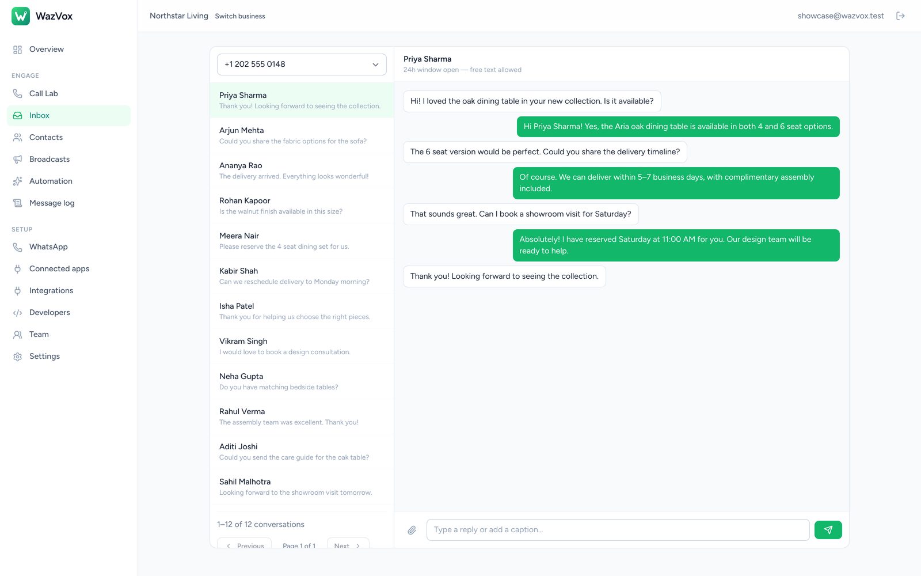Click the Call Lab phone icon
The image size is (921, 576).
(18, 93)
